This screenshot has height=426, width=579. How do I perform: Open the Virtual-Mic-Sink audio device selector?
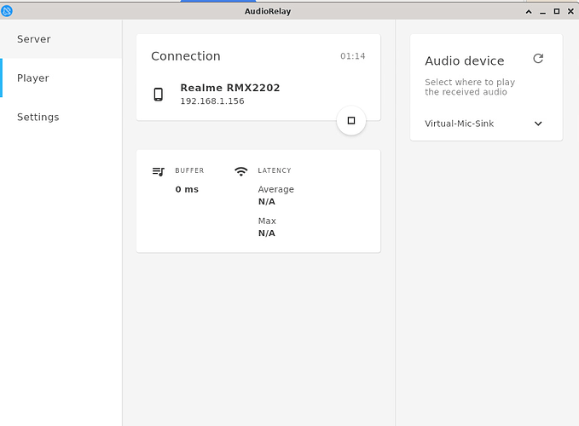click(x=483, y=124)
